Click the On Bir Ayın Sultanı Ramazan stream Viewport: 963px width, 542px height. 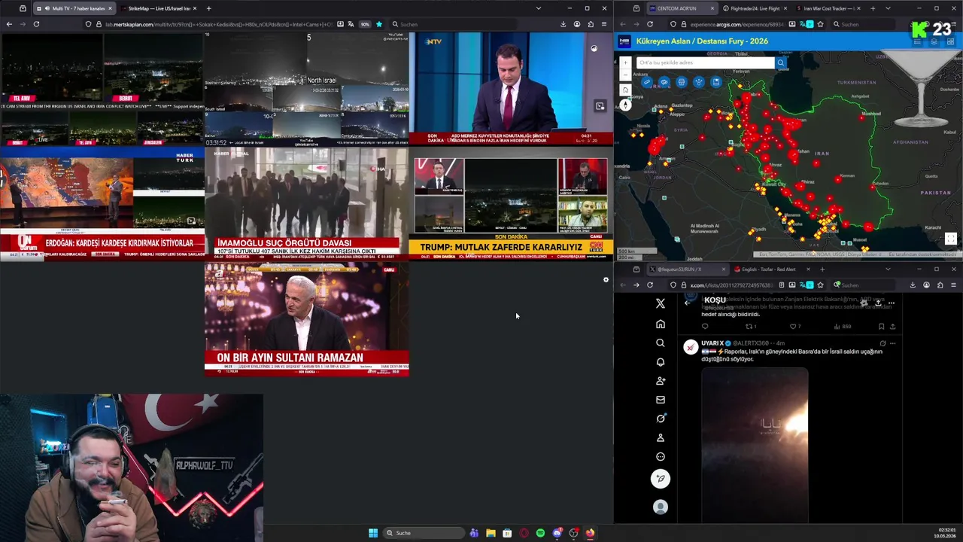click(x=307, y=319)
